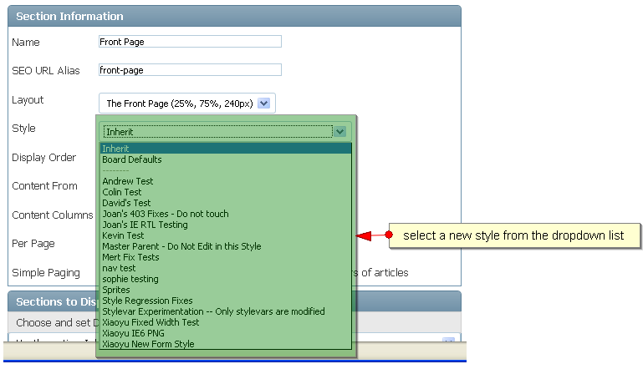
Task: Select Stylevar Experimentation style
Action: tap(213, 311)
